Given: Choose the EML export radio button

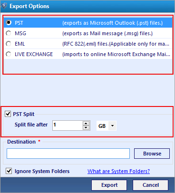Looking at the screenshot, I should (x=9, y=44).
